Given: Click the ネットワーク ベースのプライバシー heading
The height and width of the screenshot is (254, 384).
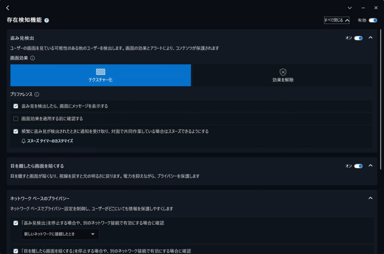Looking at the screenshot, I should 40,198.
